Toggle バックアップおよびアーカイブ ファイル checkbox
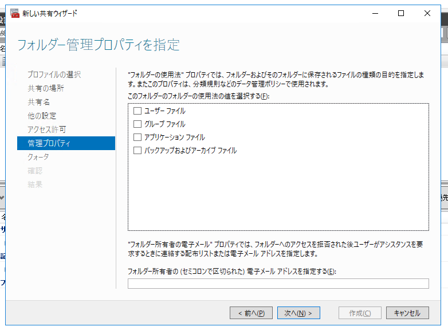 (137, 150)
